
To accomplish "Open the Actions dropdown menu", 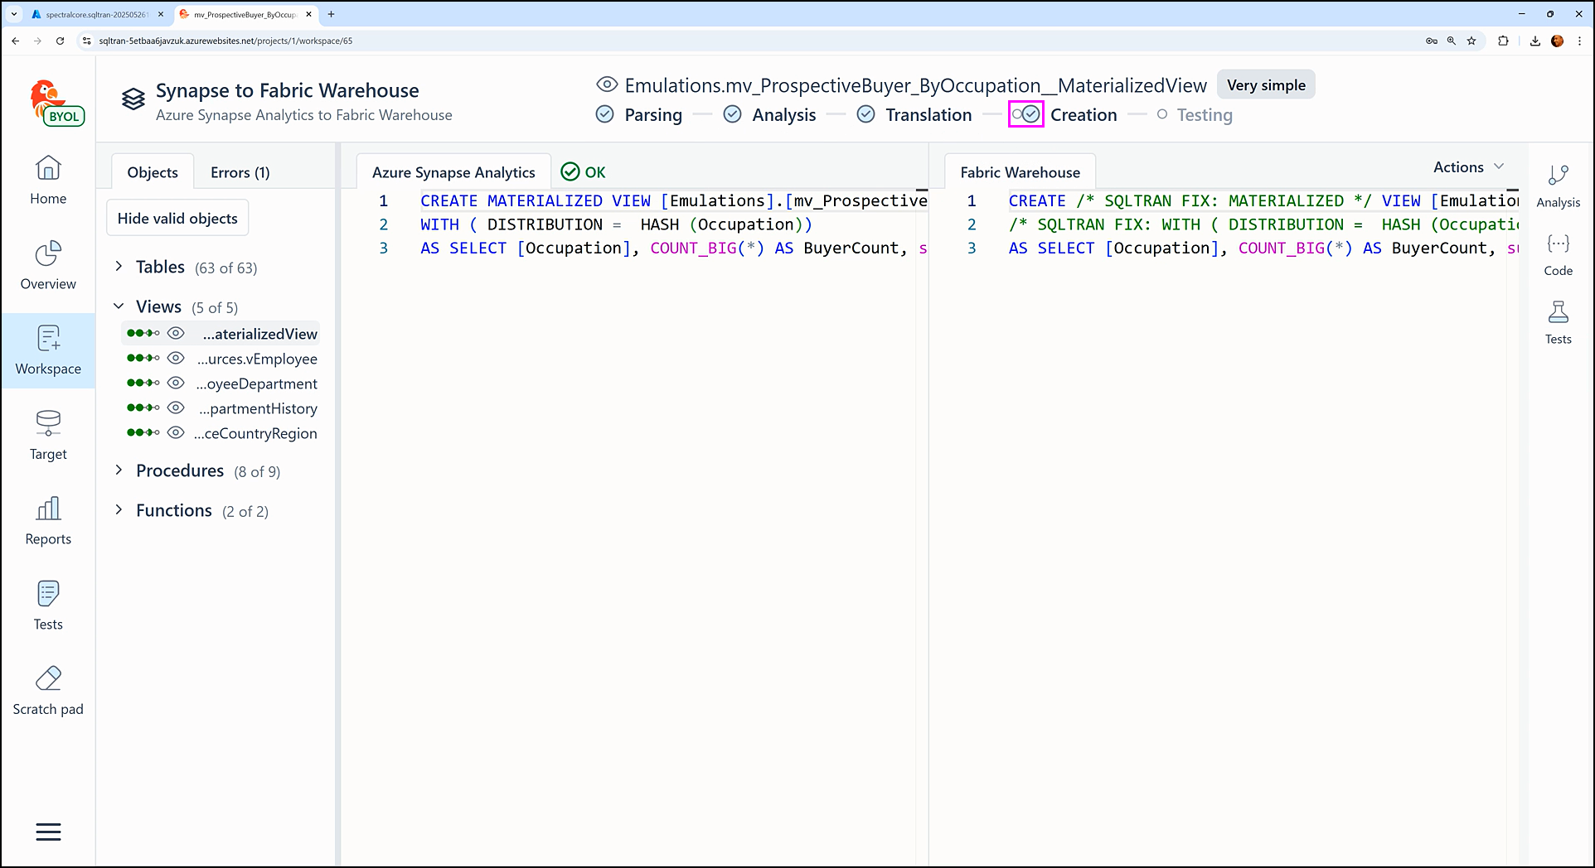I will click(1468, 167).
